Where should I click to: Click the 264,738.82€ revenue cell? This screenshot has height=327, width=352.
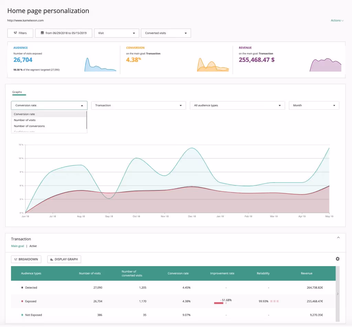pos(315,288)
